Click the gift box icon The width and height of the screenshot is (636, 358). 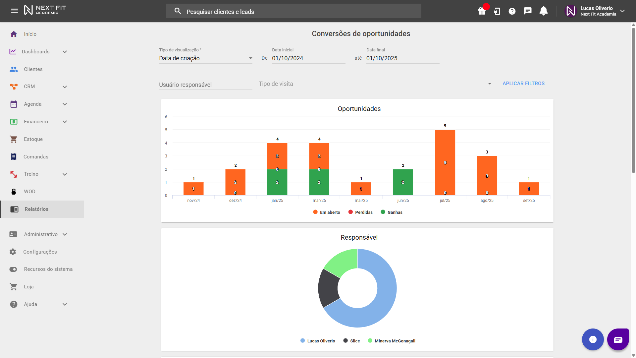point(482,11)
